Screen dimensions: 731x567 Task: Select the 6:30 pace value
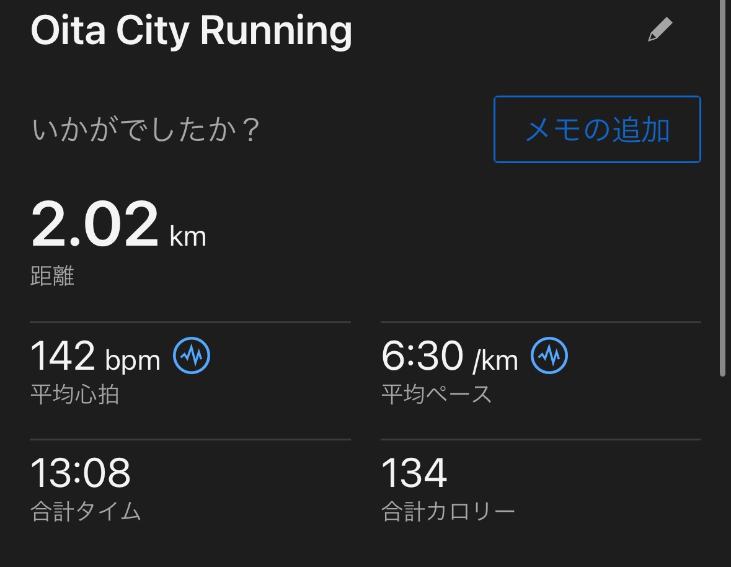click(422, 356)
